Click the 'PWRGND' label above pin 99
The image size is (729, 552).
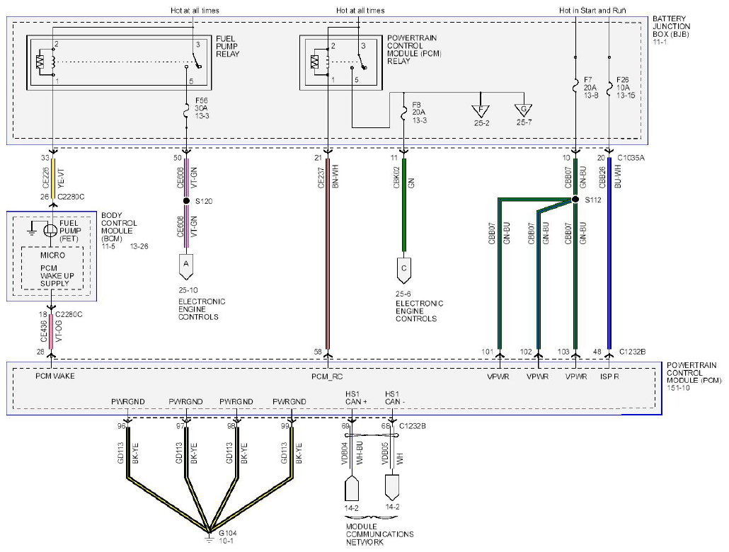289,401
